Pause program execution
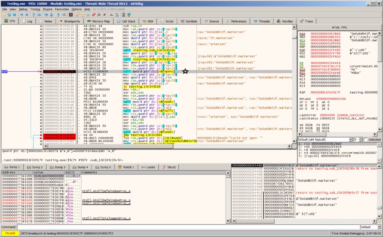This screenshot has width=383, height=237. (26, 14)
